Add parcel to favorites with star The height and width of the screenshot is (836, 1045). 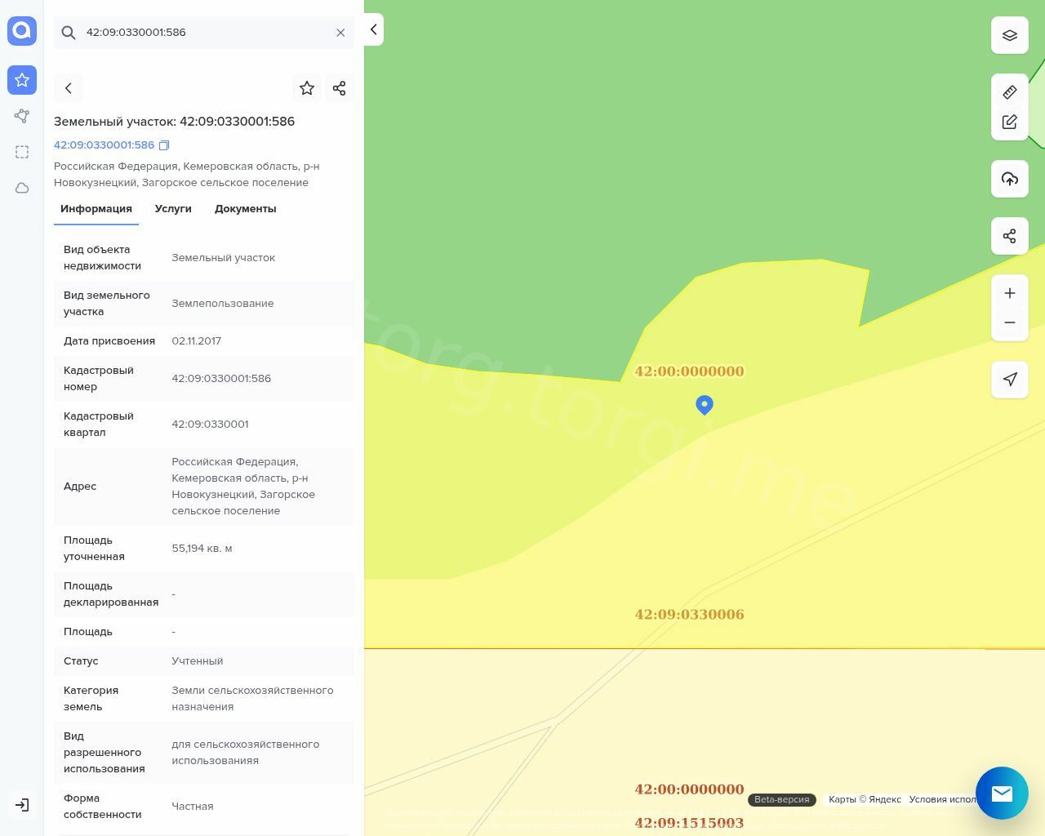[x=307, y=88]
